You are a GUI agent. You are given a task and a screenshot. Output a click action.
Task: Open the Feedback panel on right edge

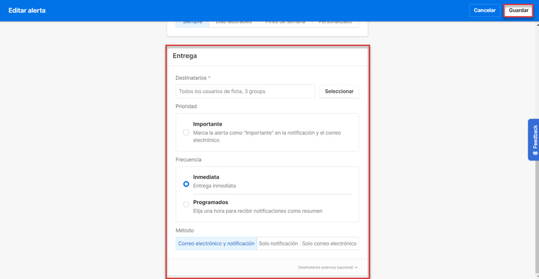point(534,138)
